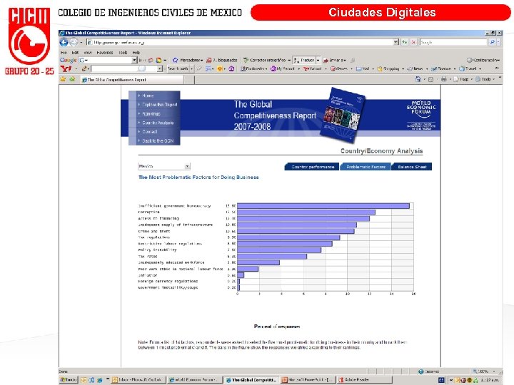Click the Yahoo Search web button
The image size is (514, 385).
(x=177, y=68)
